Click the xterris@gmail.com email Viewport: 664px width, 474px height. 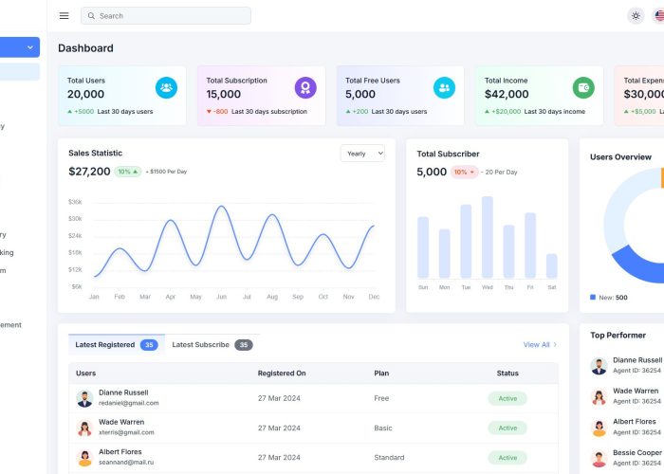point(126,432)
